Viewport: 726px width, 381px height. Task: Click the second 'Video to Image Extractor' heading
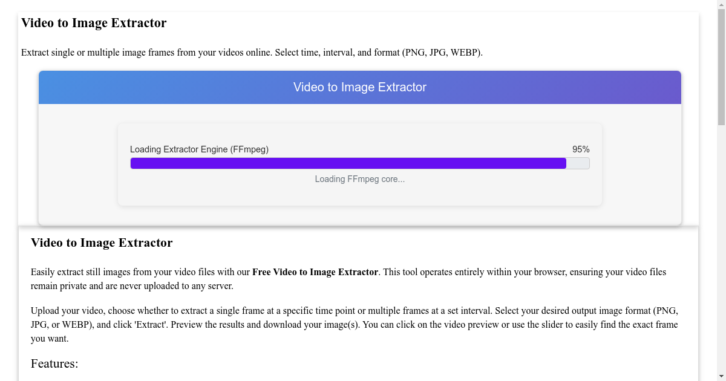pyautogui.click(x=102, y=243)
